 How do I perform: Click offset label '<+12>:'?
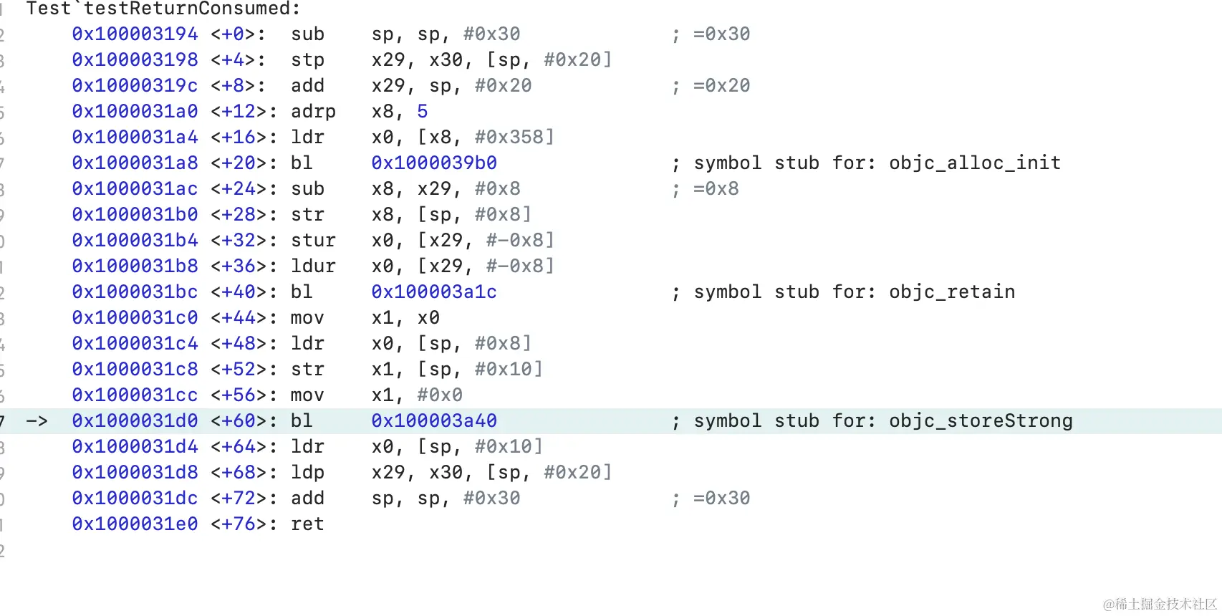pos(244,112)
